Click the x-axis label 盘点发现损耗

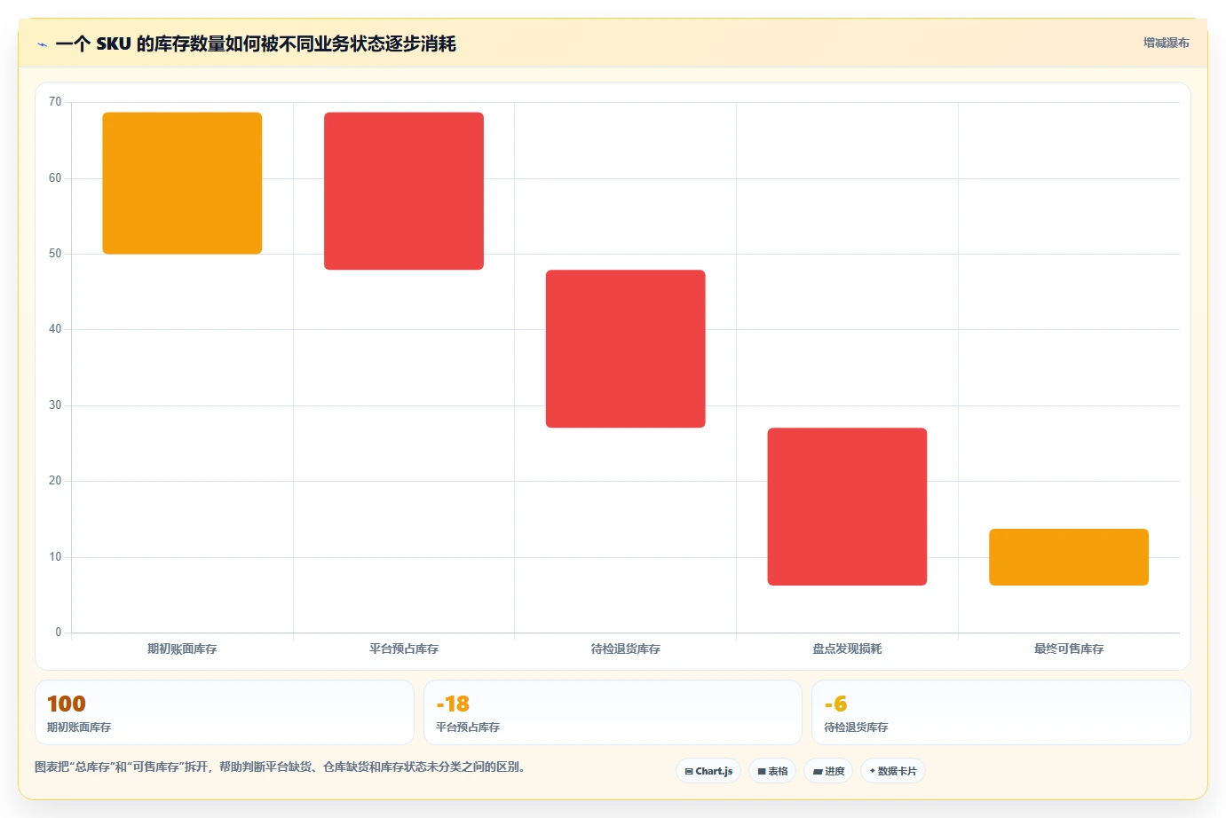pos(847,649)
